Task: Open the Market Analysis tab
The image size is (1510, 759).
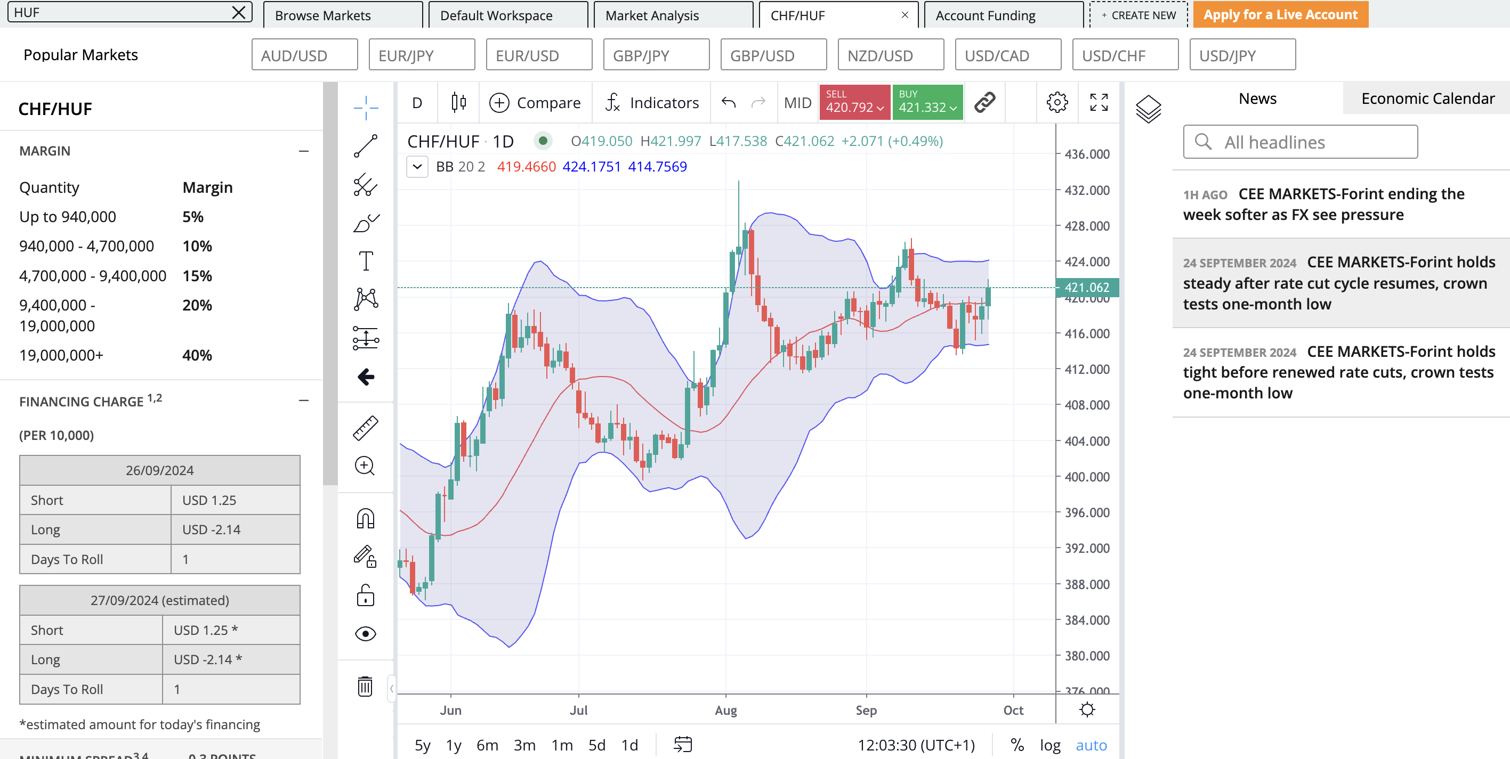Action: tap(674, 15)
